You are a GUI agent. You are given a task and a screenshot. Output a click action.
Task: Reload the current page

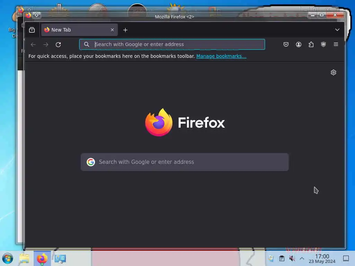pos(58,45)
